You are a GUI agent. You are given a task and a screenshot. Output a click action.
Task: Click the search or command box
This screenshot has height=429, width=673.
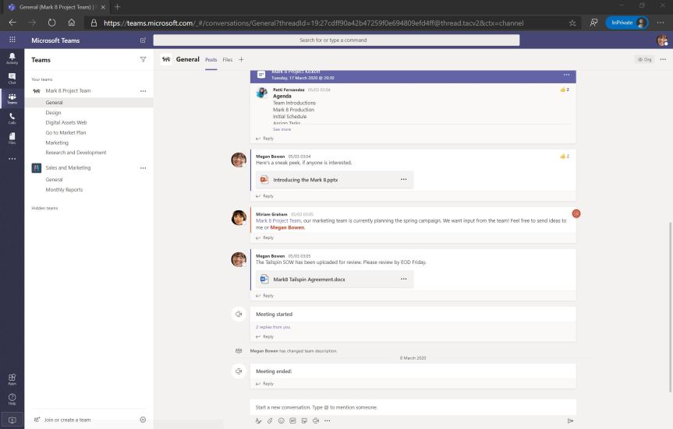coord(333,40)
